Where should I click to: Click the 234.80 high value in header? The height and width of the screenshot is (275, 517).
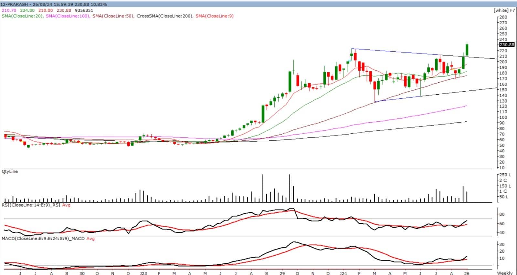coord(27,10)
